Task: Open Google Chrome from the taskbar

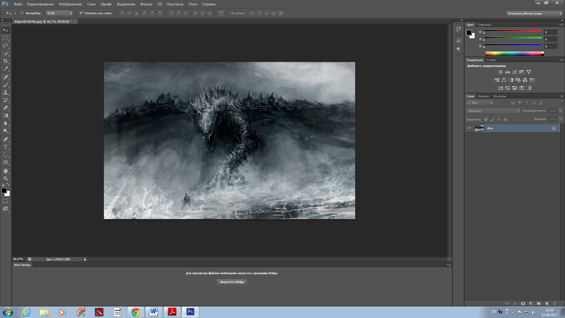Action: (x=136, y=312)
